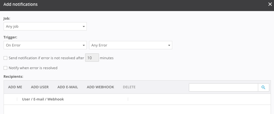Click the Recipients section label
This screenshot has height=114, width=274.
[x=13, y=76]
